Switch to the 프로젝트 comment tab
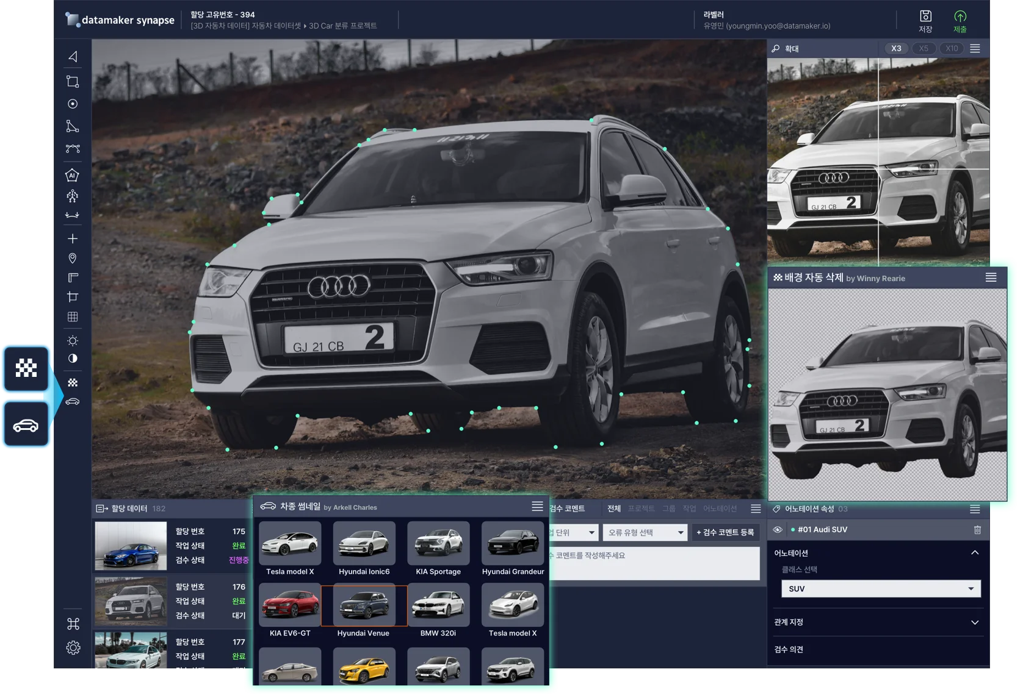Viewport: 1023px width, 694px height. tap(641, 509)
